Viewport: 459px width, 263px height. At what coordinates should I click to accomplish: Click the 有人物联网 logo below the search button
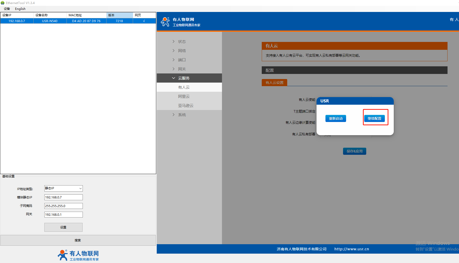click(78, 255)
